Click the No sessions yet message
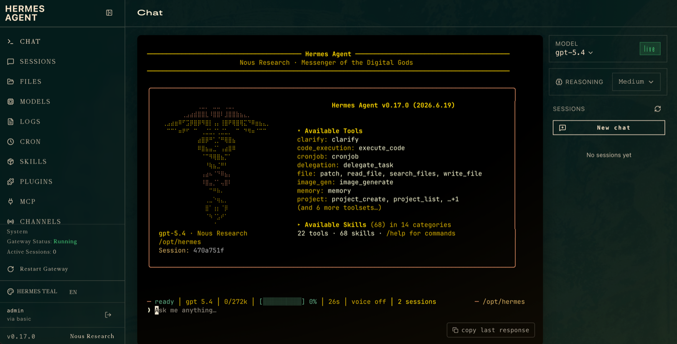677x344 pixels. (x=609, y=155)
